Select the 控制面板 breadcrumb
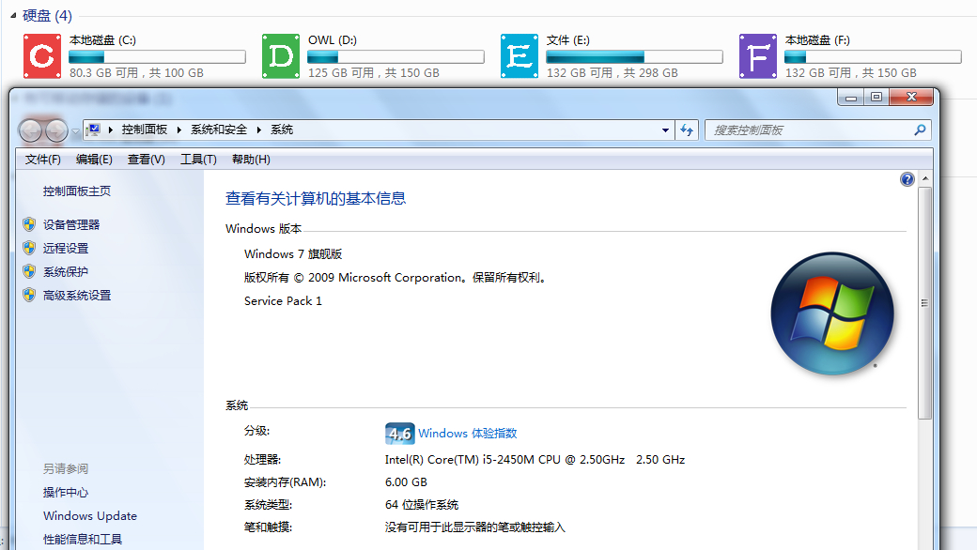Viewport: 977px width, 550px height. [x=145, y=130]
